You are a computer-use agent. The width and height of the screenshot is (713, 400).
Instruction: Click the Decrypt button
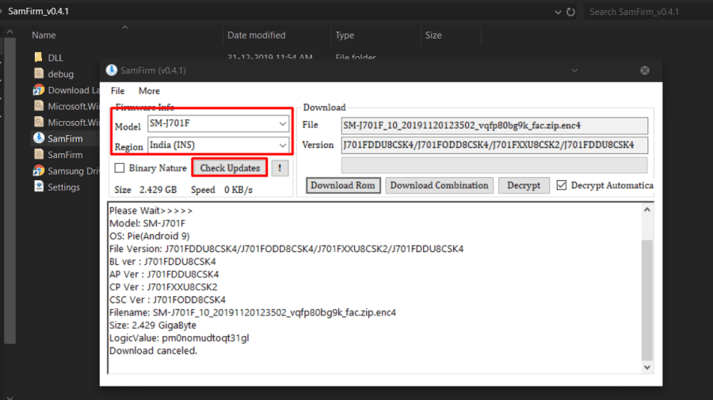(524, 185)
